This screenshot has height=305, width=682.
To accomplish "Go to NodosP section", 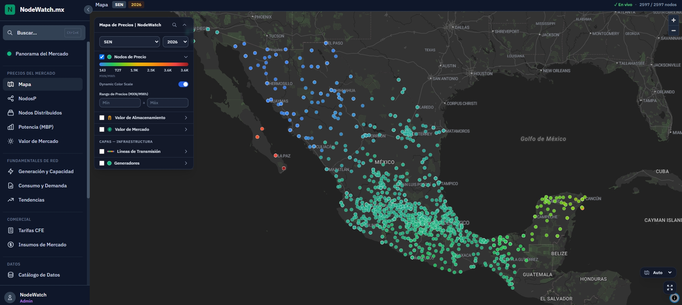I will [43, 98].
